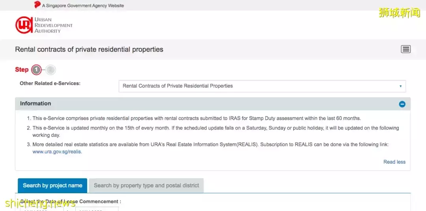This screenshot has height=211, width=426.
Task: Open the www.ura.gov.sg/realis link
Action: click(57, 152)
